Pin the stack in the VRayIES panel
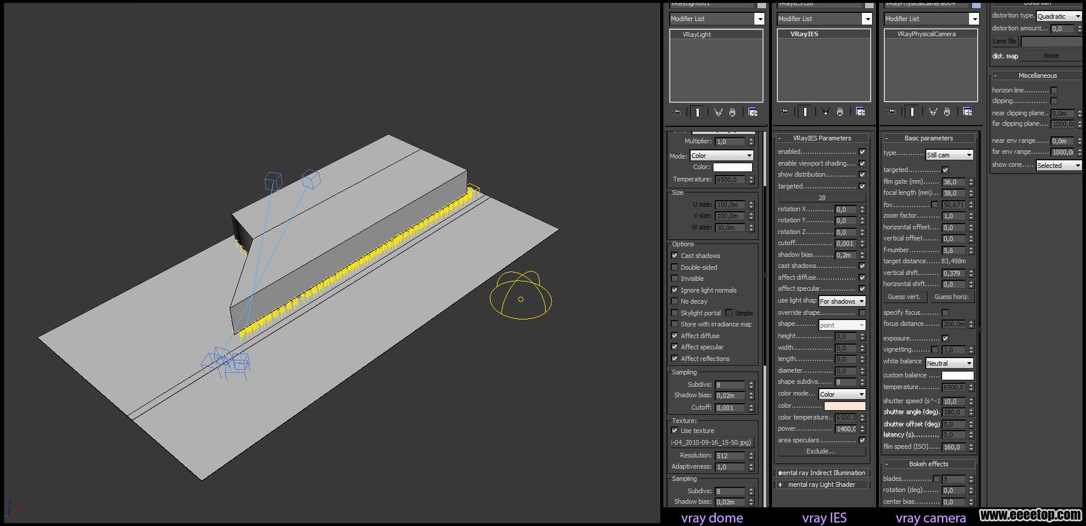Image resolution: width=1086 pixels, height=526 pixels. click(785, 112)
